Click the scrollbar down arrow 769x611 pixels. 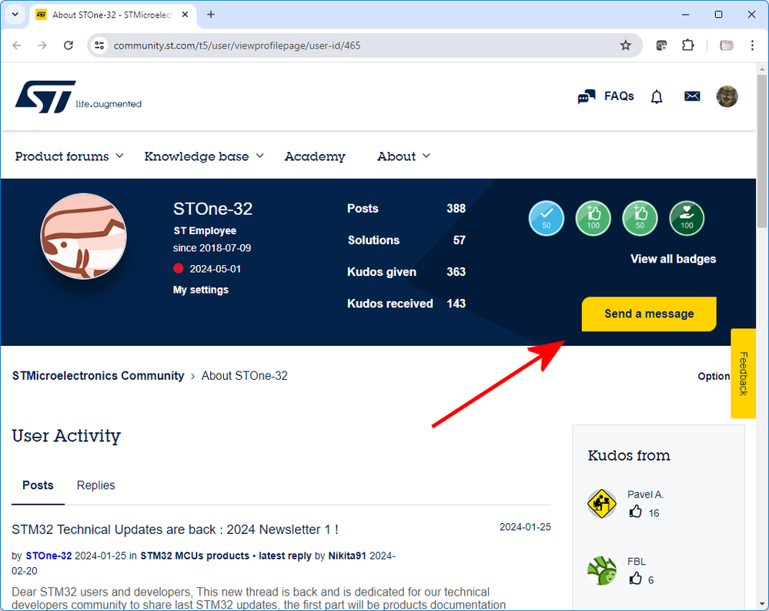click(x=761, y=605)
